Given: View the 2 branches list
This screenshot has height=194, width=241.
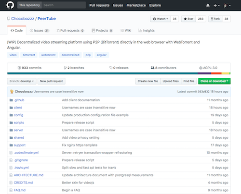Looking at the screenshot, I should (x=74, y=68).
